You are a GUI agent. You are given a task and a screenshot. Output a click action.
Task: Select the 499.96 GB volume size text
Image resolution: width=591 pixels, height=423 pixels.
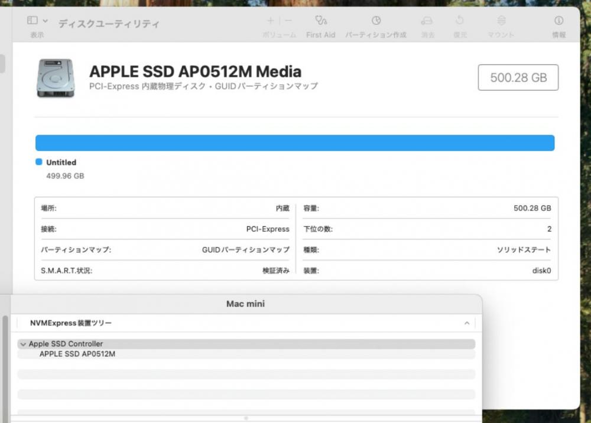(65, 176)
